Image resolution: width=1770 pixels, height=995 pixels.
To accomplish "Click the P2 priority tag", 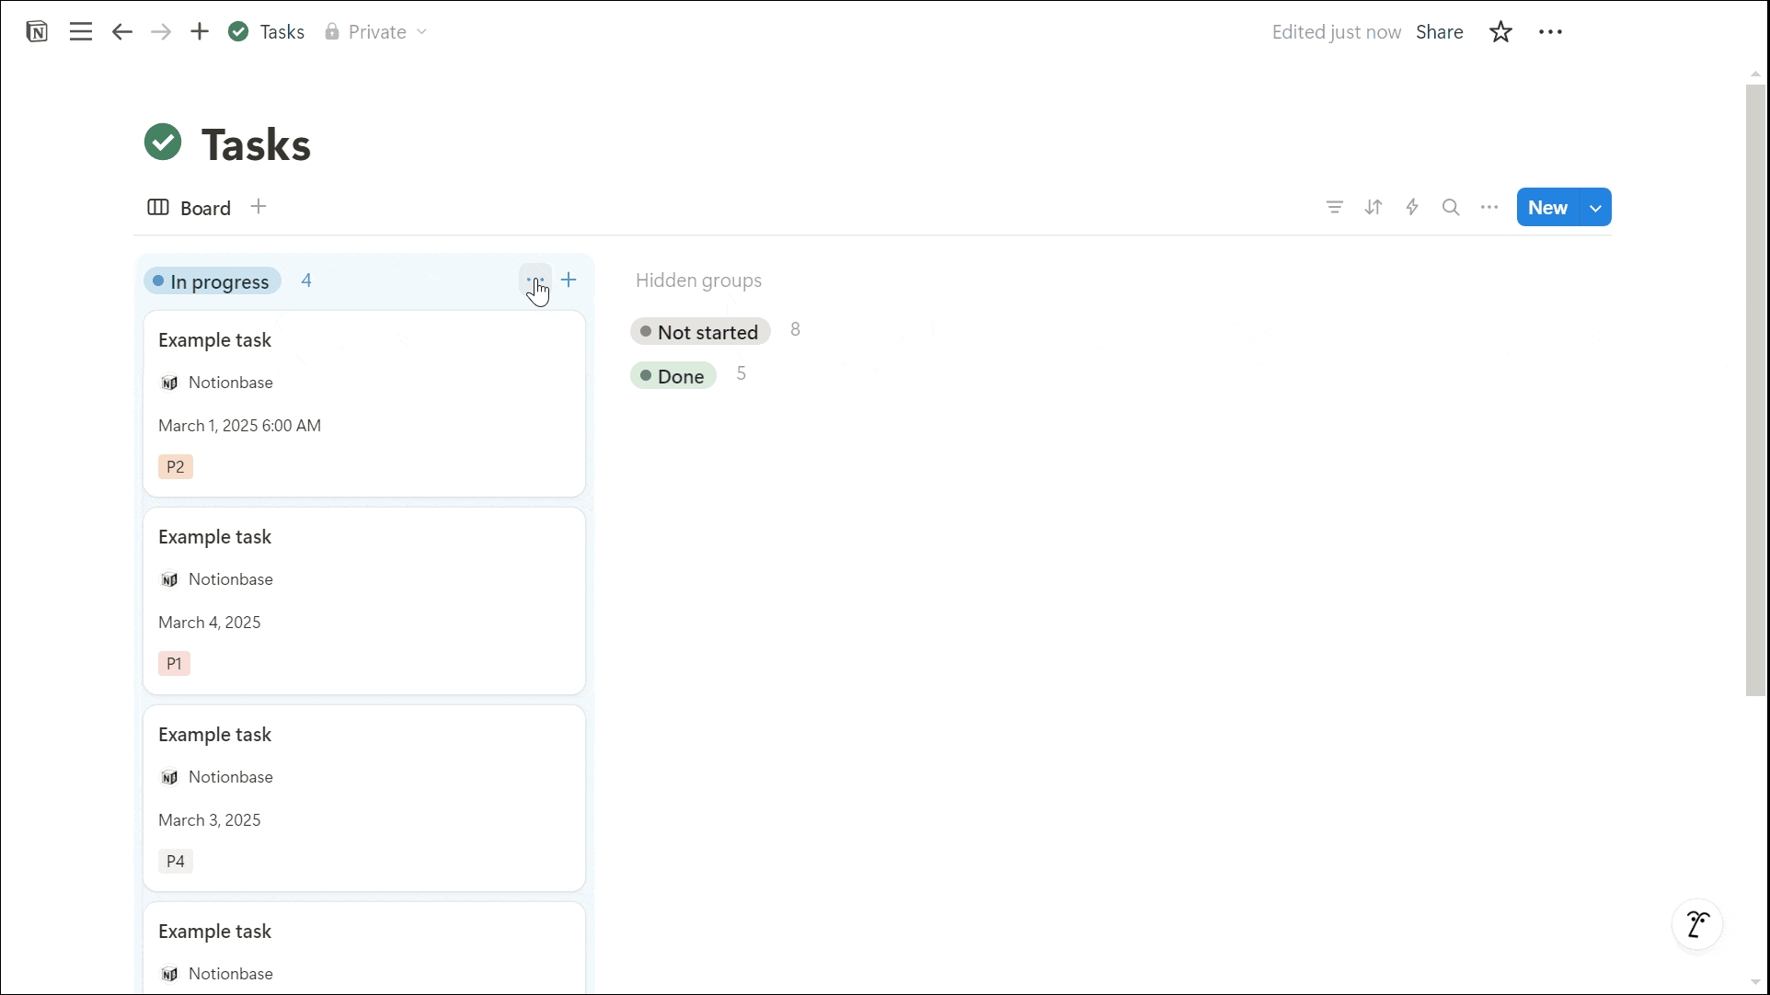I will (176, 467).
